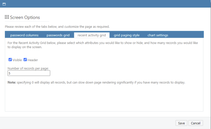The height and width of the screenshot is (129, 211).
Task: Select the recent activity grid tab
Action: 91,35
